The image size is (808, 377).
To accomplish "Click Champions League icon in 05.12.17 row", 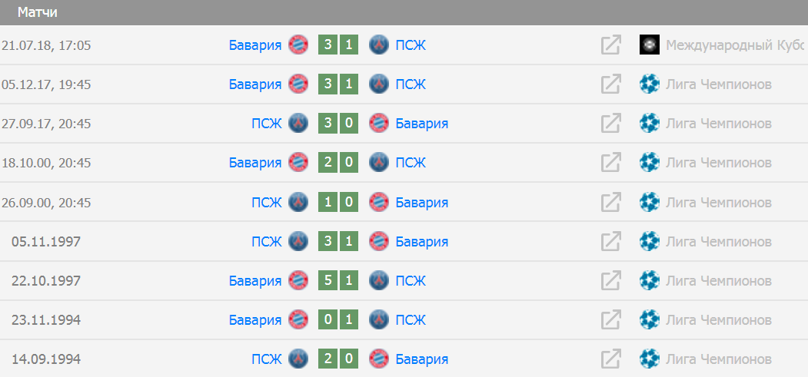I will pos(650,84).
